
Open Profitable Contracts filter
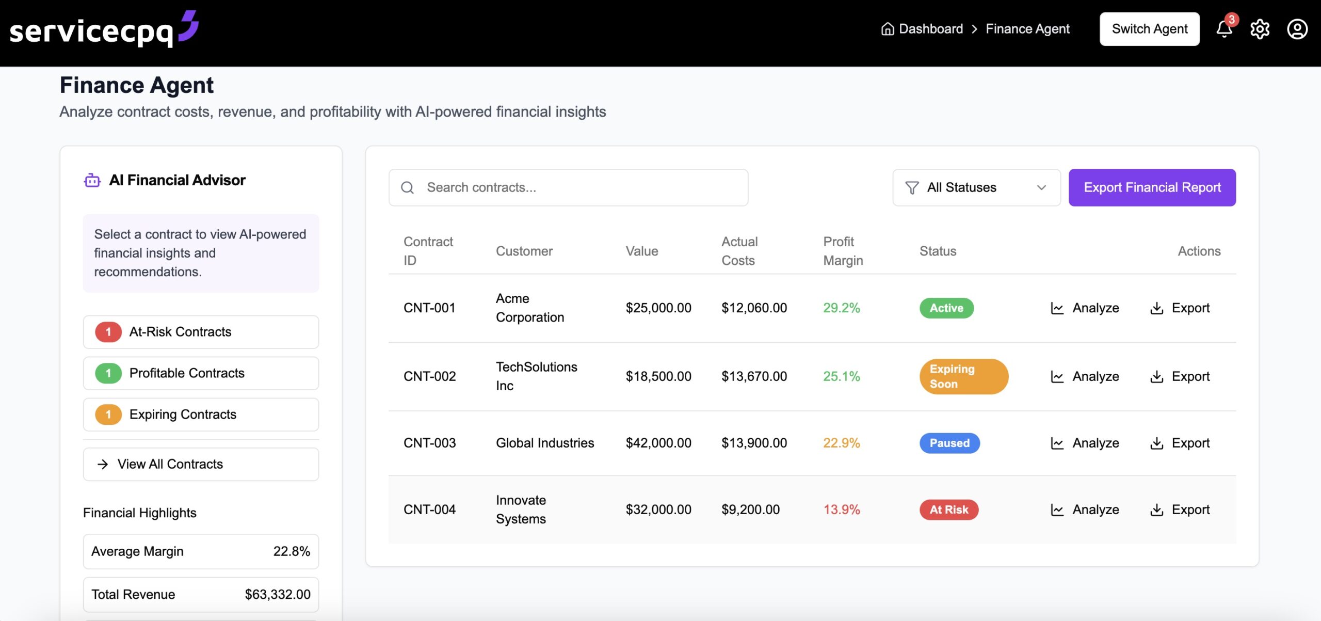pos(201,373)
